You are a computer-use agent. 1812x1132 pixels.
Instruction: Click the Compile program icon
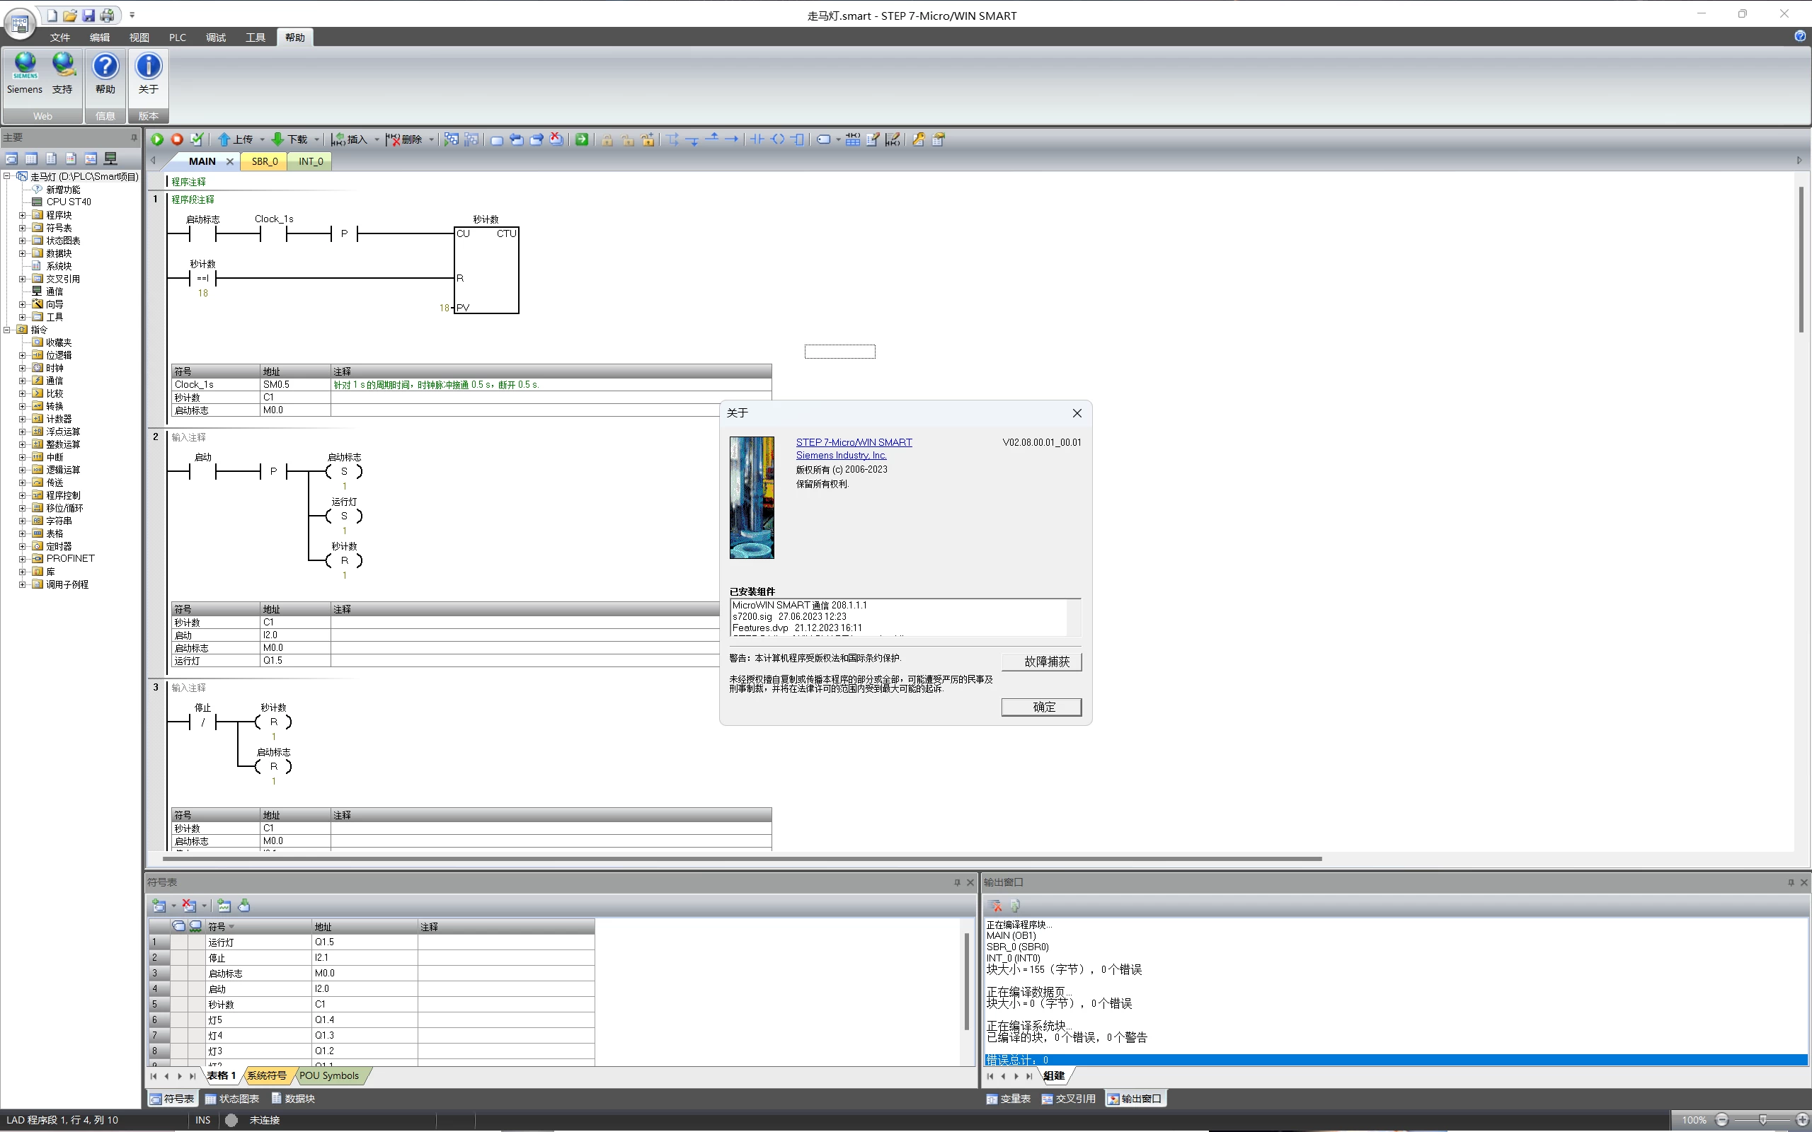[x=197, y=139]
